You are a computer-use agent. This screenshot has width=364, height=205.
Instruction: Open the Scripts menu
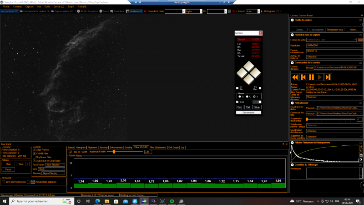click(x=71, y=7)
